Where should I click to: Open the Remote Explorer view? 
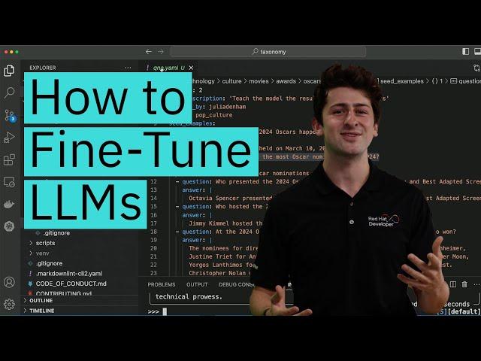pos(9,182)
